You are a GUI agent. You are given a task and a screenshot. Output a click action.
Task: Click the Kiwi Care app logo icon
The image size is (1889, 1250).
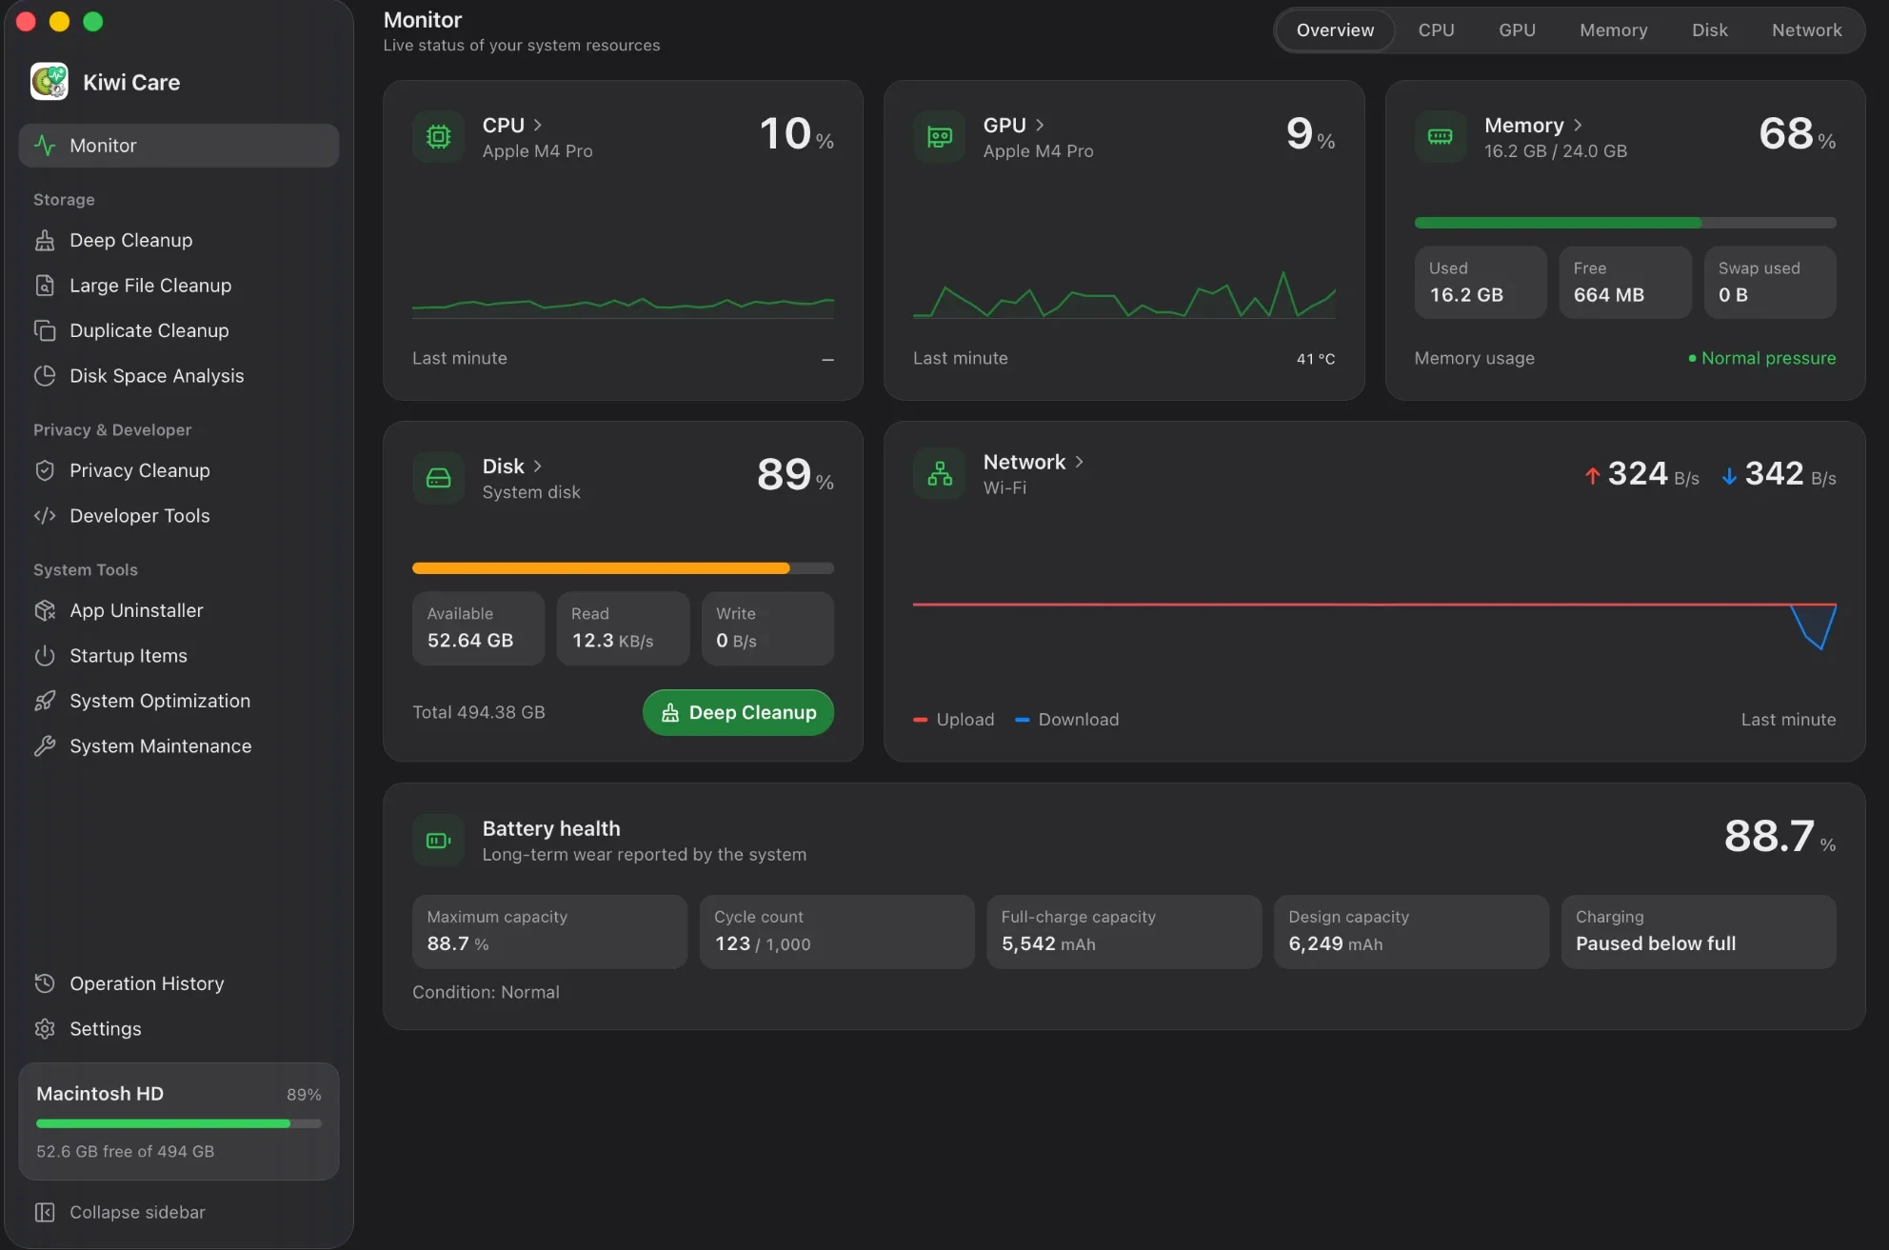50,82
